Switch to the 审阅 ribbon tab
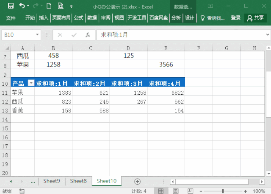271x194 pixels. (105, 18)
